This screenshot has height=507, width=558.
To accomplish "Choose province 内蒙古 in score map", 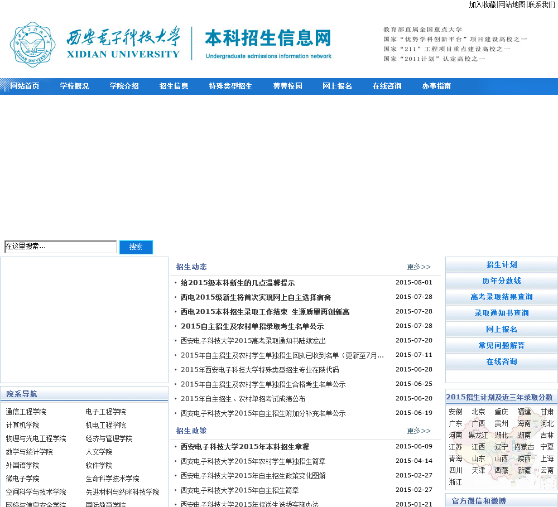I will click(524, 447).
